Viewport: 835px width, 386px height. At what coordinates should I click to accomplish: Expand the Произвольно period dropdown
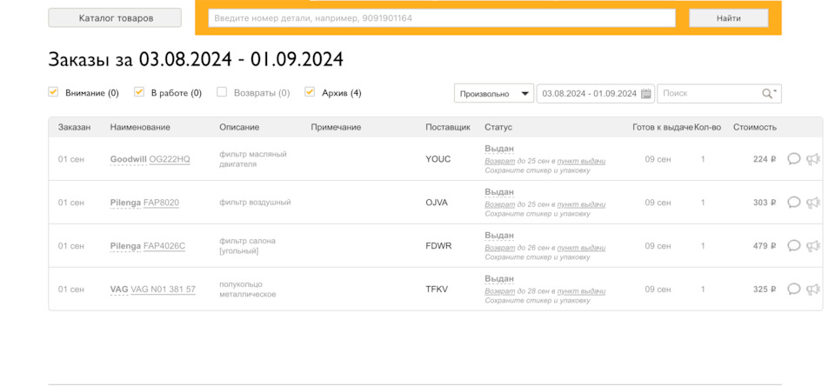pyautogui.click(x=494, y=93)
